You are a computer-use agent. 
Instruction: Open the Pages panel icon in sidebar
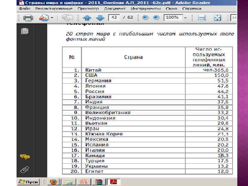pyautogui.click(x=25, y=31)
